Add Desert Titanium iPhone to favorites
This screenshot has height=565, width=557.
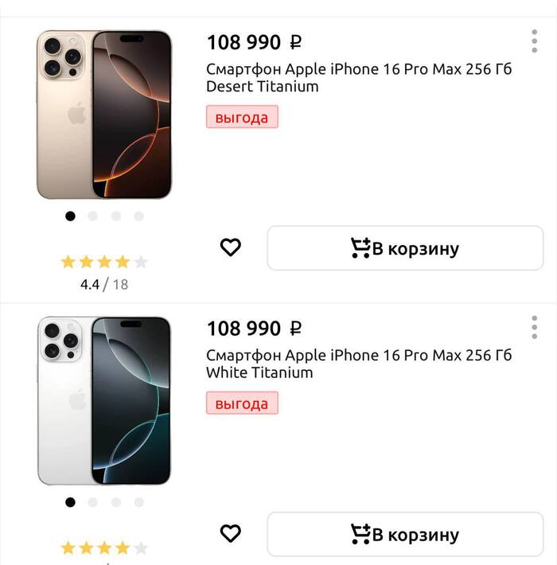[x=230, y=248]
